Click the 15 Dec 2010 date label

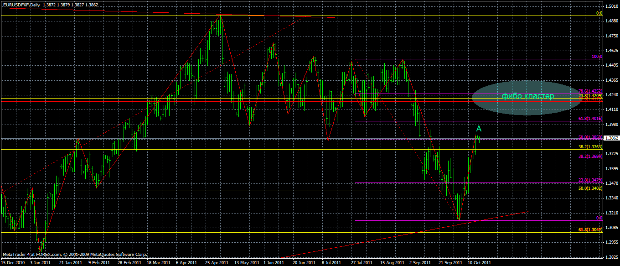[x=12, y=263]
